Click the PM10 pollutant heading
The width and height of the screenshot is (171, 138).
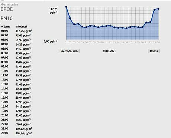(x=7, y=19)
